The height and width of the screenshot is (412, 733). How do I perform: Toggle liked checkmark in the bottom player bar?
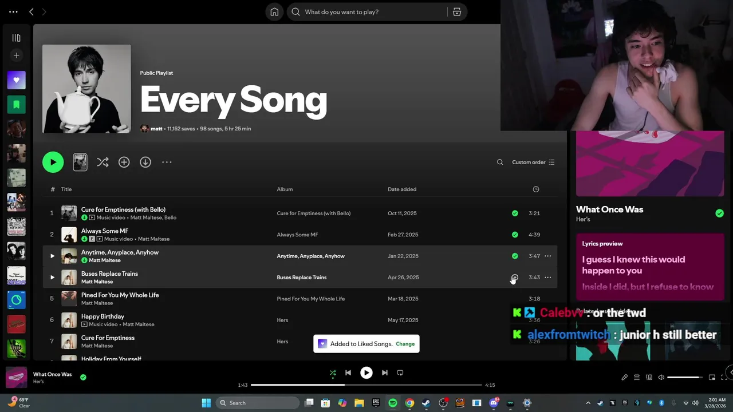click(x=83, y=377)
